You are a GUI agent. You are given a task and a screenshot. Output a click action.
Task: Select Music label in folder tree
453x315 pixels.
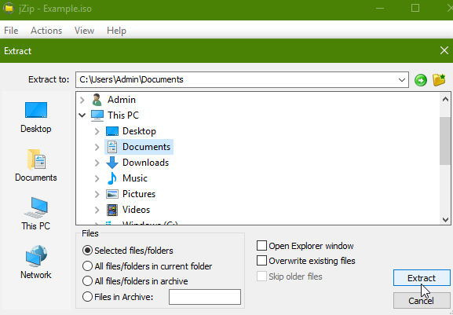135,178
